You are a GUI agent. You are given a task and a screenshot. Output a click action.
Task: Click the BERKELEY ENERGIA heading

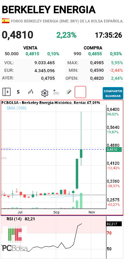point(49,10)
